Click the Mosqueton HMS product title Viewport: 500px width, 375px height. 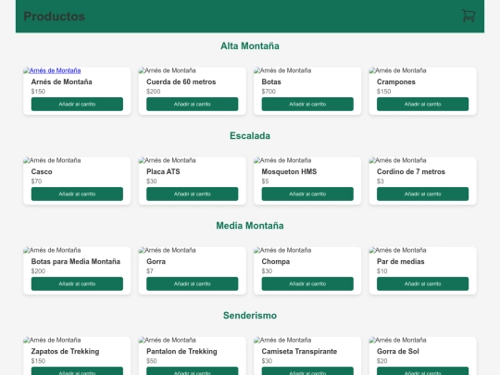289,172
